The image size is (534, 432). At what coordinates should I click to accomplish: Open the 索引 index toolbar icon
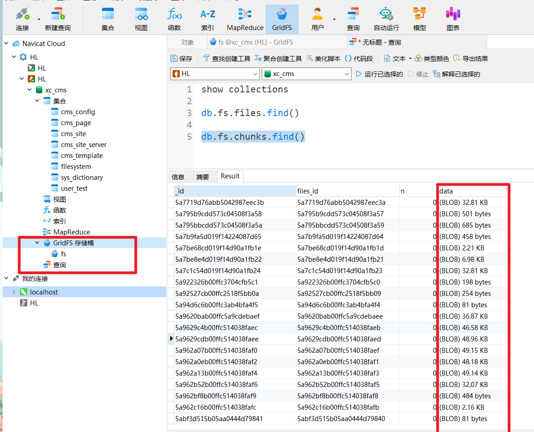point(208,19)
